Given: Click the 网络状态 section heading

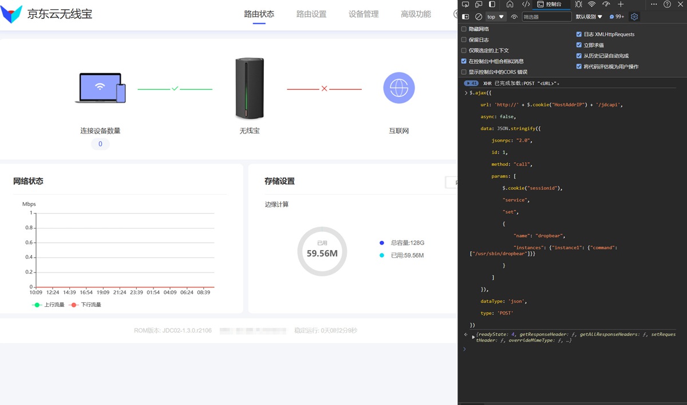Looking at the screenshot, I should [x=28, y=181].
